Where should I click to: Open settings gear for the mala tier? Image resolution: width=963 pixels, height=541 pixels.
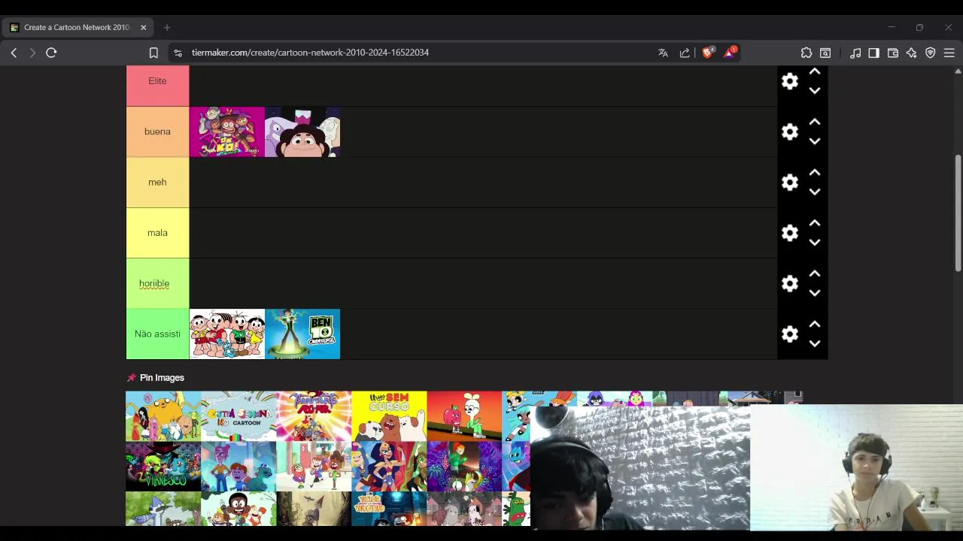(789, 233)
